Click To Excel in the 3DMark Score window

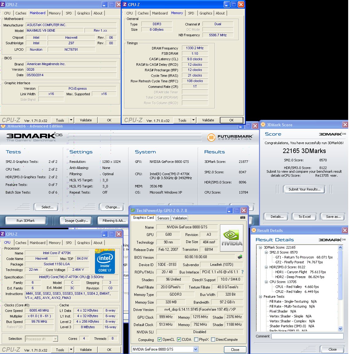click(x=304, y=217)
